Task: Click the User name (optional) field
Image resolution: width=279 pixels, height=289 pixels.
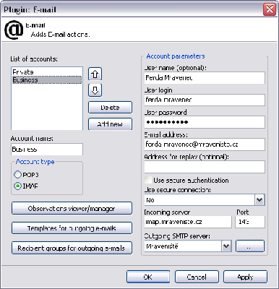Action: [x=205, y=78]
